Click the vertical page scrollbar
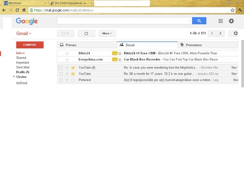 click(242, 64)
